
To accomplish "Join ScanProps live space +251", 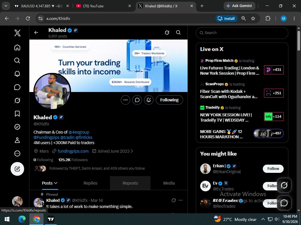I will click(274, 93).
